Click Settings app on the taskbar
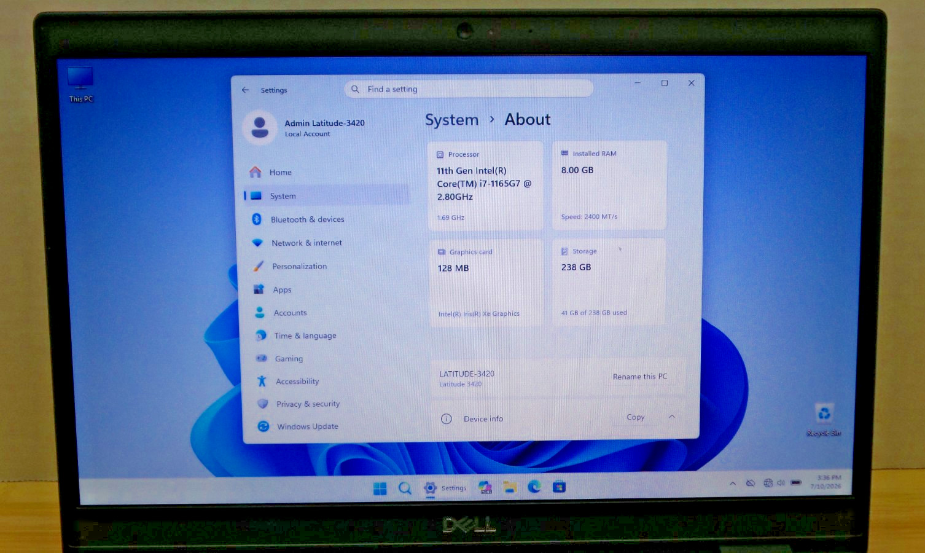The height and width of the screenshot is (553, 925). (445, 488)
